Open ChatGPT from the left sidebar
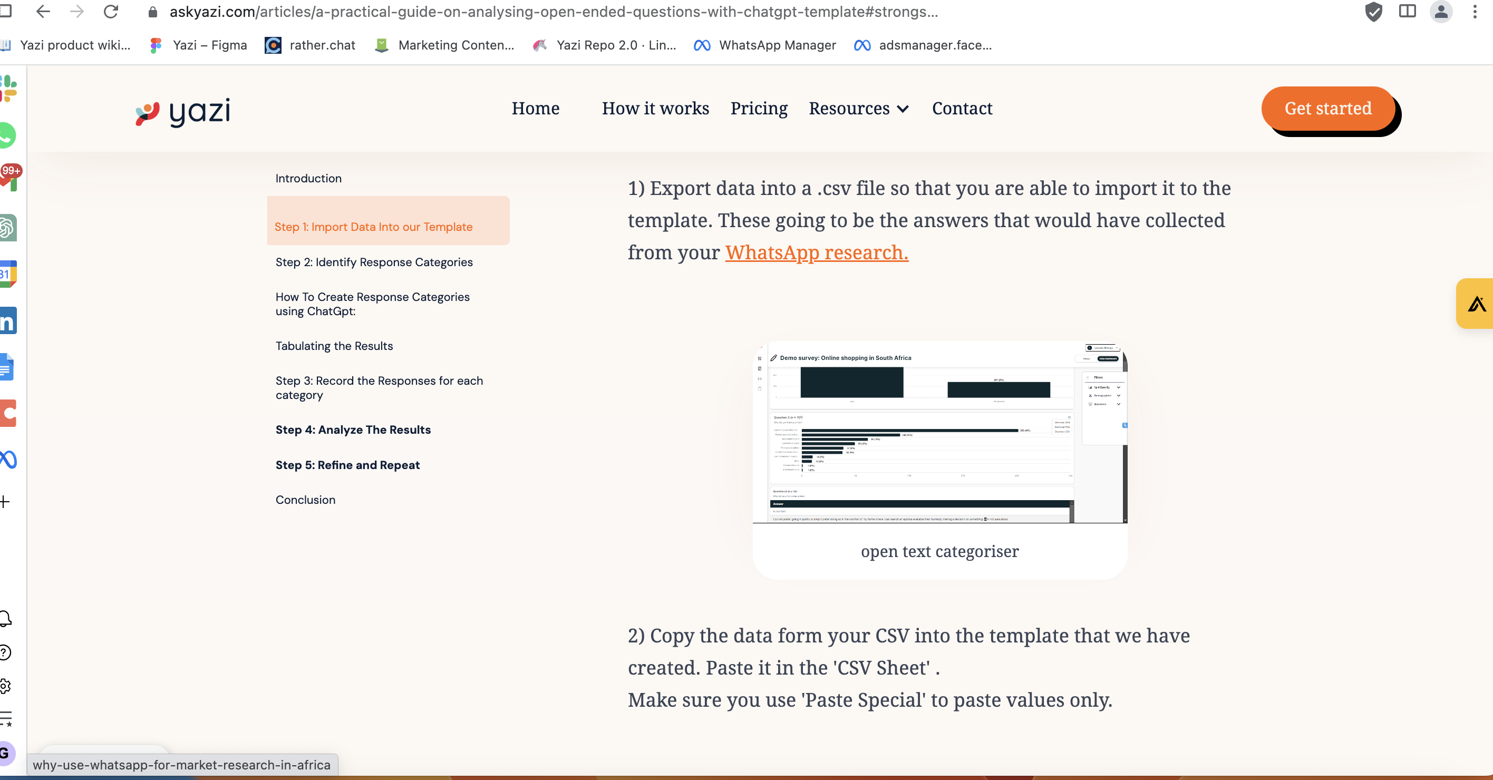This screenshot has width=1493, height=780. coord(7,228)
